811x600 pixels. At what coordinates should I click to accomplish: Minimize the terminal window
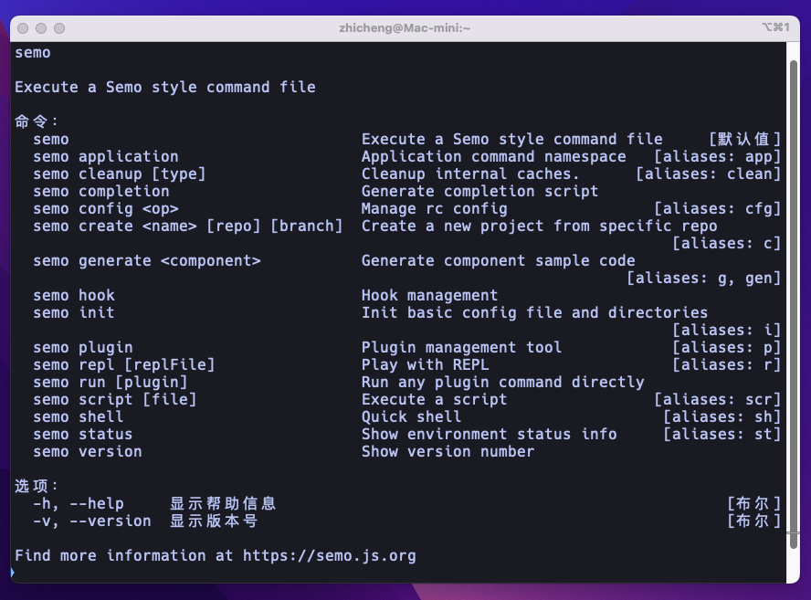coord(41,28)
